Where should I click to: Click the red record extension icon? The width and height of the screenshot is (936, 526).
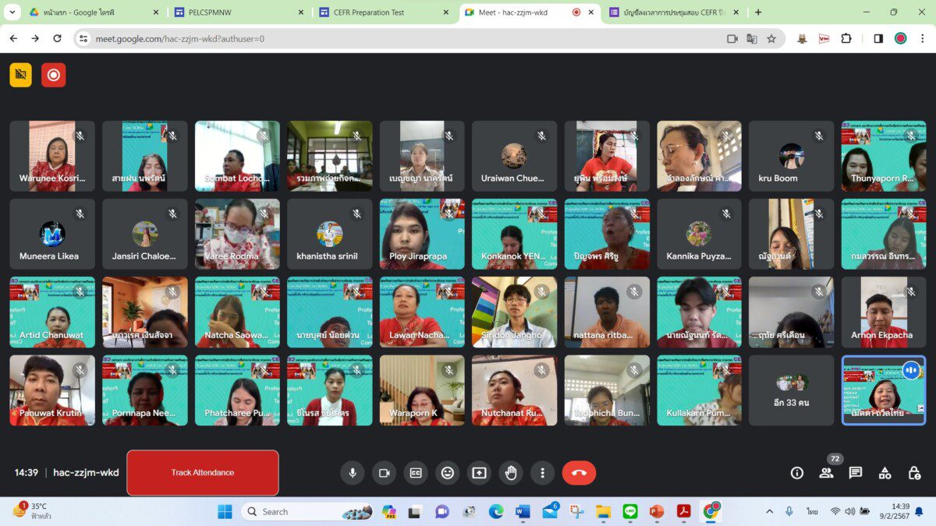54,75
